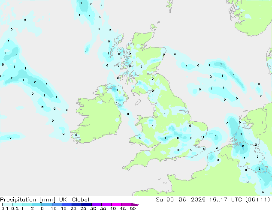Click the 10–15 mm legend color box
The height and width of the screenshot is (210, 272).
point(57,204)
